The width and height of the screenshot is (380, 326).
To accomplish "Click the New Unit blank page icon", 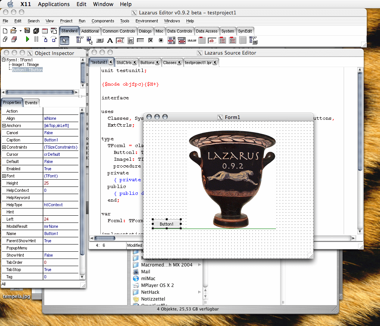I will [5, 31].
